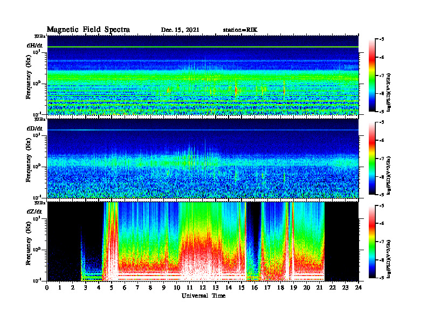Click the "dD/dt" panel label

[x=35, y=128]
